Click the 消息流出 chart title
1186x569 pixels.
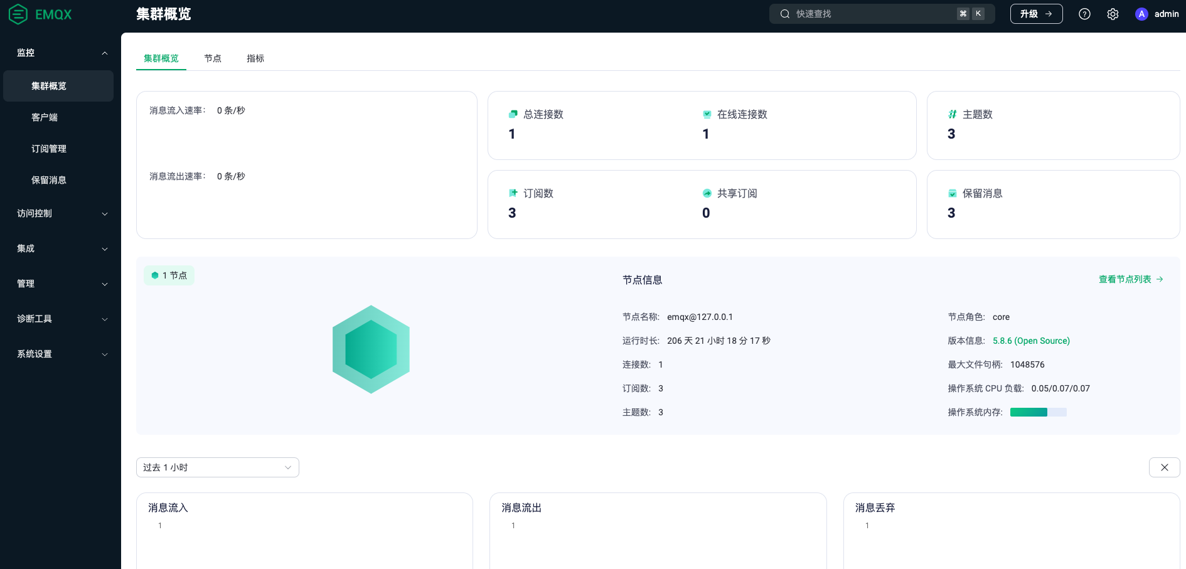521,508
